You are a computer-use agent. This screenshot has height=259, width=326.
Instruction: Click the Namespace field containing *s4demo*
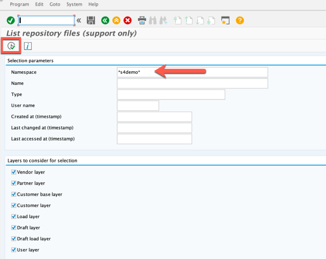point(192,72)
